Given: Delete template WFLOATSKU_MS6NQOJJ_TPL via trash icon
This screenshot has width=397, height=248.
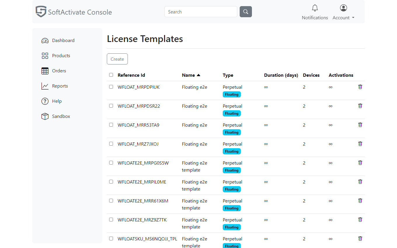Looking at the screenshot, I should [360, 238].
